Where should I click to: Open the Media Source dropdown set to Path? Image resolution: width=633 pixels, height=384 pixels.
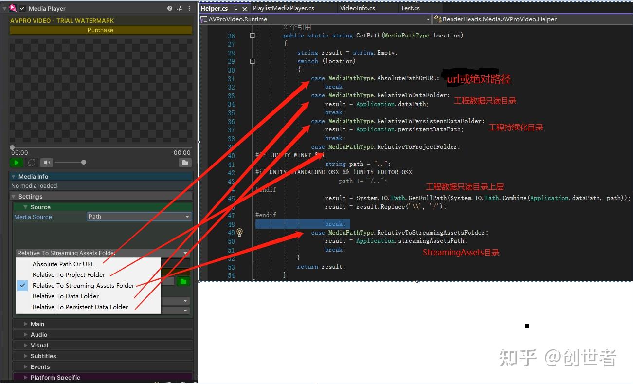tap(139, 217)
